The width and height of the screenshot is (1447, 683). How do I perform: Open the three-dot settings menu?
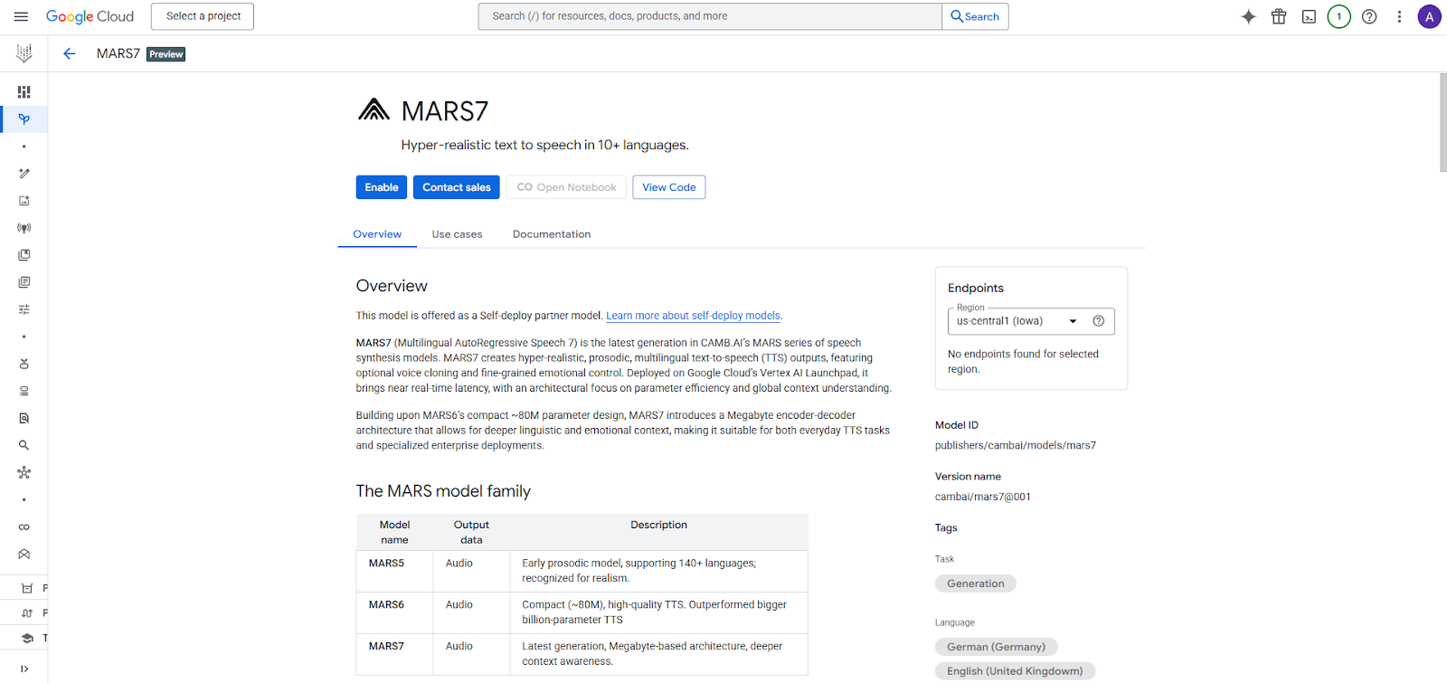point(1399,16)
